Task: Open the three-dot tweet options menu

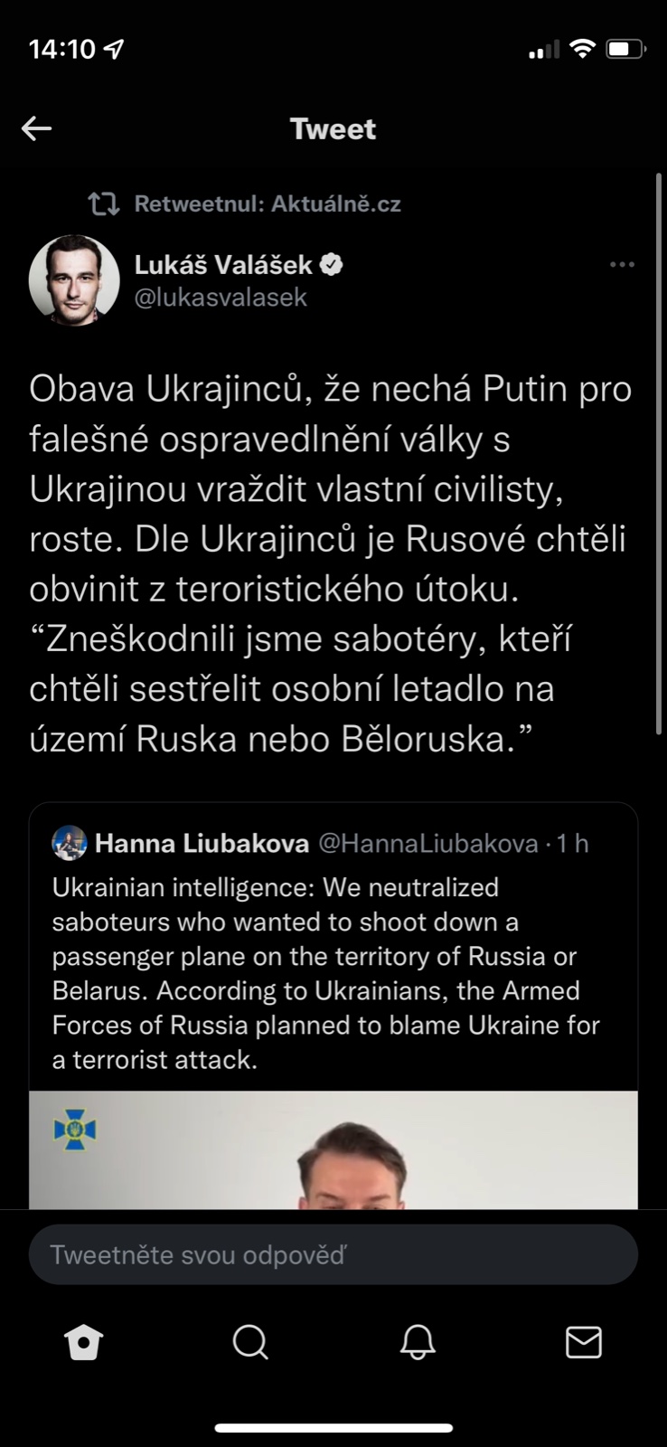Action: coord(622,265)
